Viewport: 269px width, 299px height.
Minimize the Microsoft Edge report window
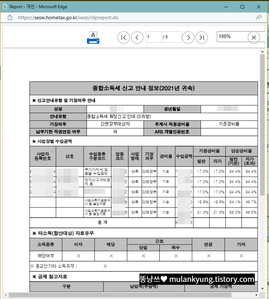coord(226,7)
